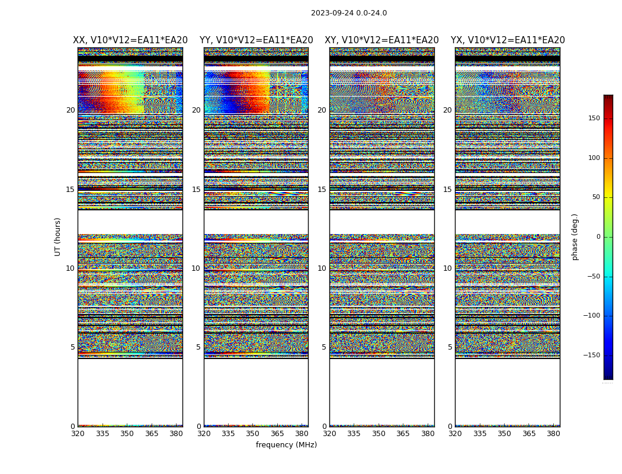Viewport: 622px width, 474px height.
Task: Click the 10 hour tick of XX panel
Action: [x=70, y=268]
